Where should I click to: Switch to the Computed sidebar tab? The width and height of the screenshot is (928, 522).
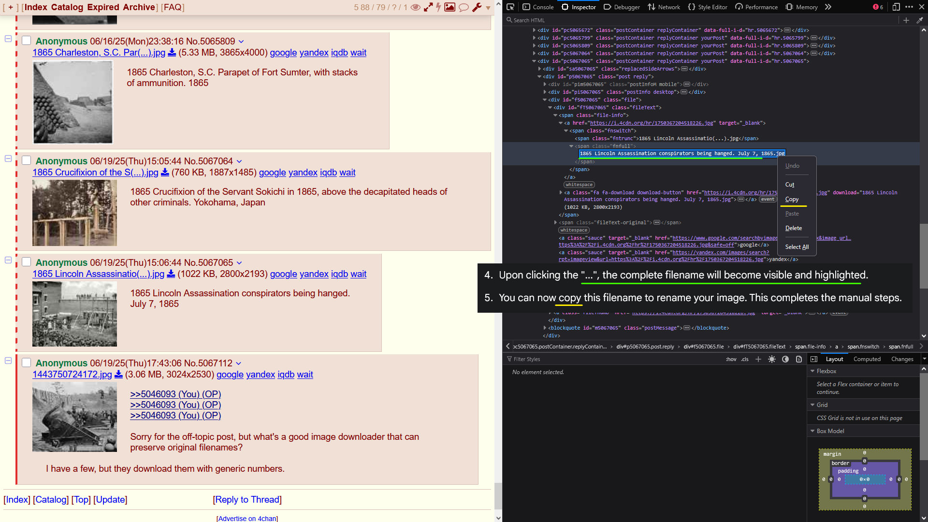tap(867, 359)
